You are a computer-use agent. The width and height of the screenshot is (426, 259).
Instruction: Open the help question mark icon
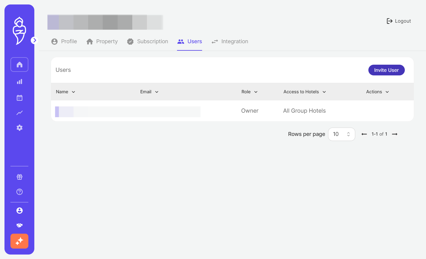(19, 192)
